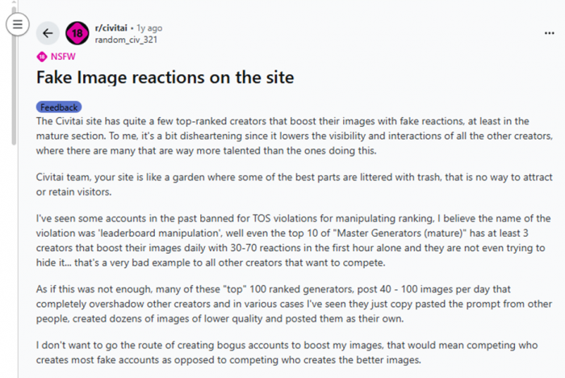Viewport: 565px width, 378px height.
Task: Open the hamburger navigation menu
Action: coord(17,24)
